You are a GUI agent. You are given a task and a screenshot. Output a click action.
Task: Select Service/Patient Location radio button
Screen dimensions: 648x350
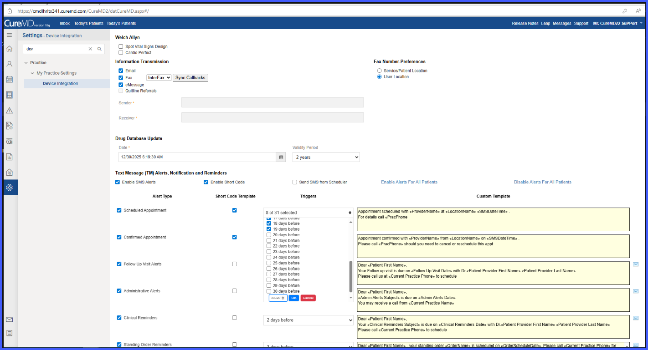coord(380,71)
